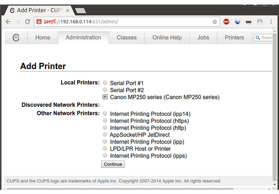Open the Online Help tab
This screenshot has height=194, width=279.
point(167,38)
